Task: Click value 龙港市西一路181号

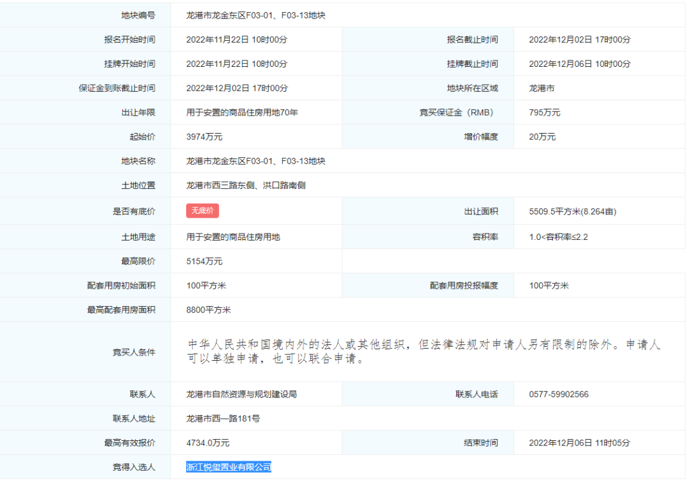Action: (223, 419)
